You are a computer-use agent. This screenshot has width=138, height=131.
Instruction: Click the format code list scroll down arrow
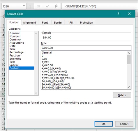coord(129,87)
